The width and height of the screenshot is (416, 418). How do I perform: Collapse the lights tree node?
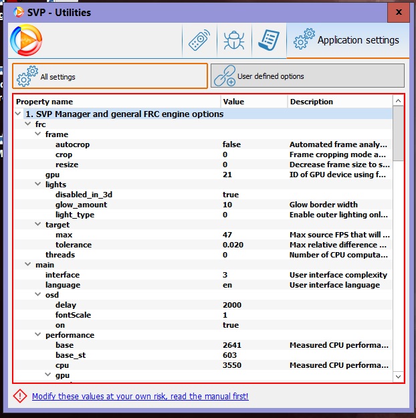click(x=38, y=184)
